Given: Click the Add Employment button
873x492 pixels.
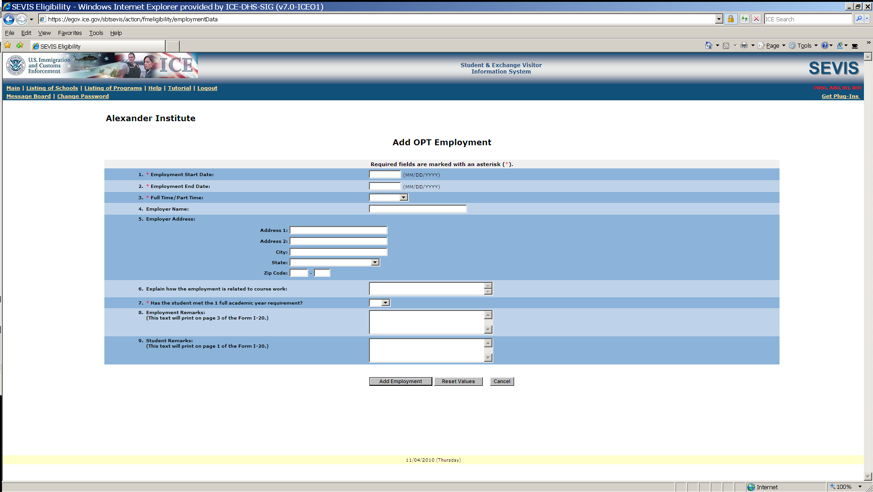Looking at the screenshot, I should pos(400,381).
